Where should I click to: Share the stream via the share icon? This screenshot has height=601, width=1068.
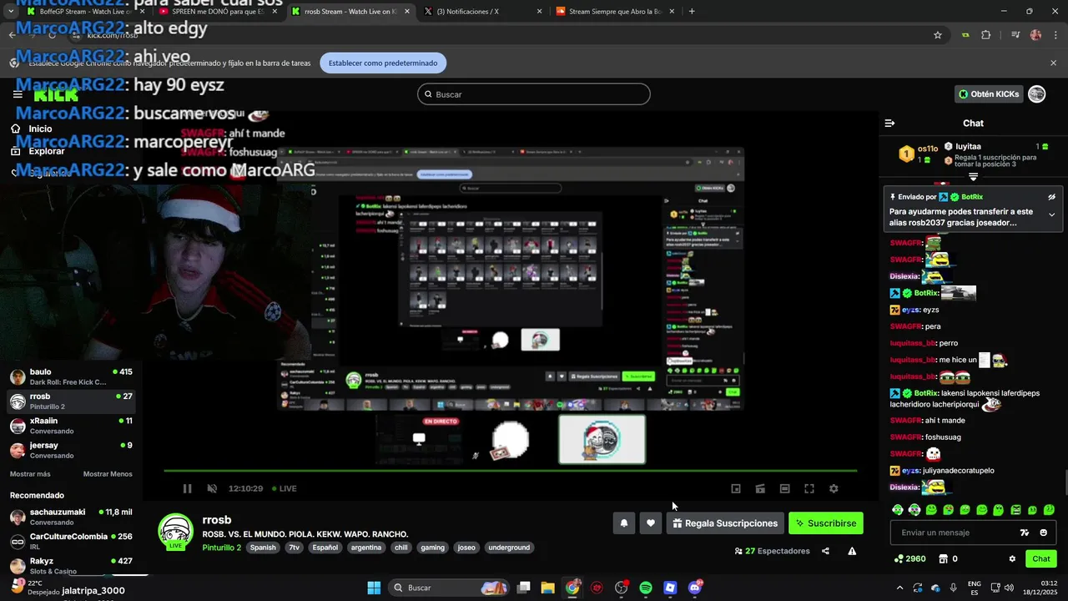coord(825,551)
